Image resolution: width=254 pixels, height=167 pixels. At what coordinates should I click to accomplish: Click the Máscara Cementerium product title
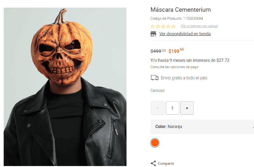tap(181, 10)
